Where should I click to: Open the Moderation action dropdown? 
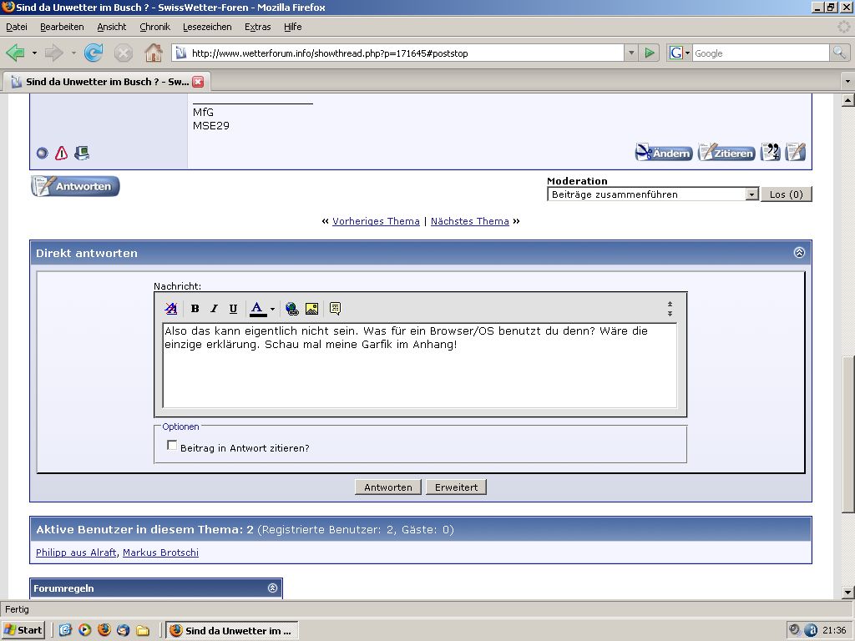751,194
